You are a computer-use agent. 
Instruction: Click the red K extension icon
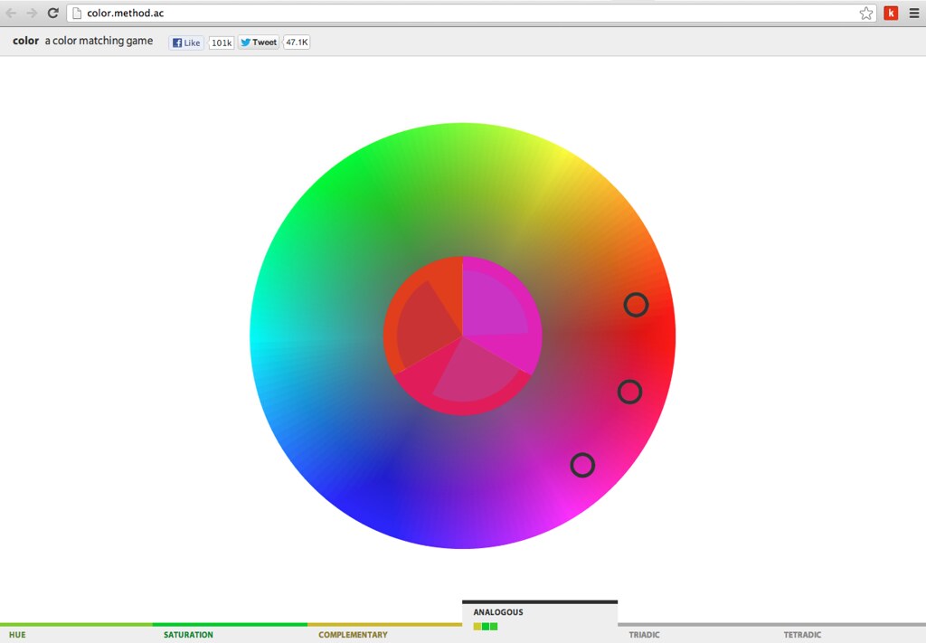890,13
